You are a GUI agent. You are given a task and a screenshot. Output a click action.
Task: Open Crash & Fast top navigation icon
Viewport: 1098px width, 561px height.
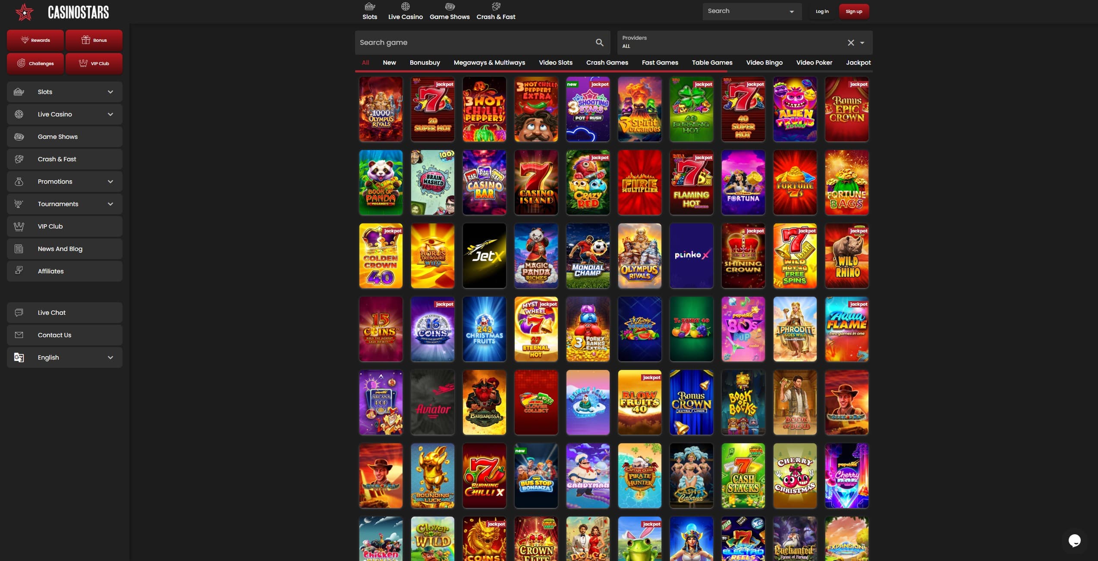[496, 6]
